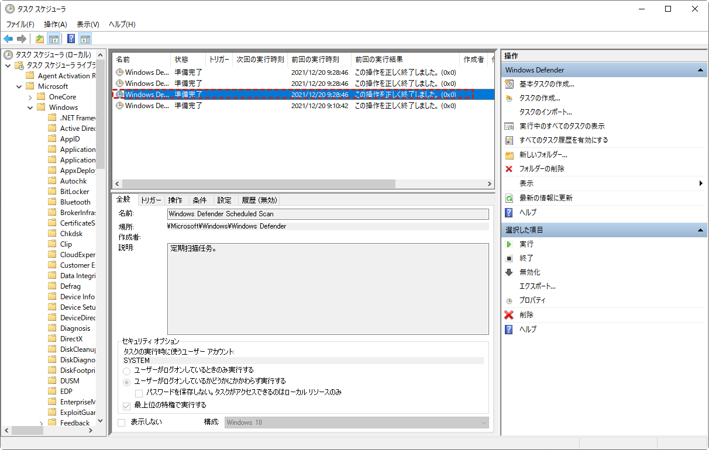Open the 表示(V) menu
The height and width of the screenshot is (450, 709).
point(88,25)
